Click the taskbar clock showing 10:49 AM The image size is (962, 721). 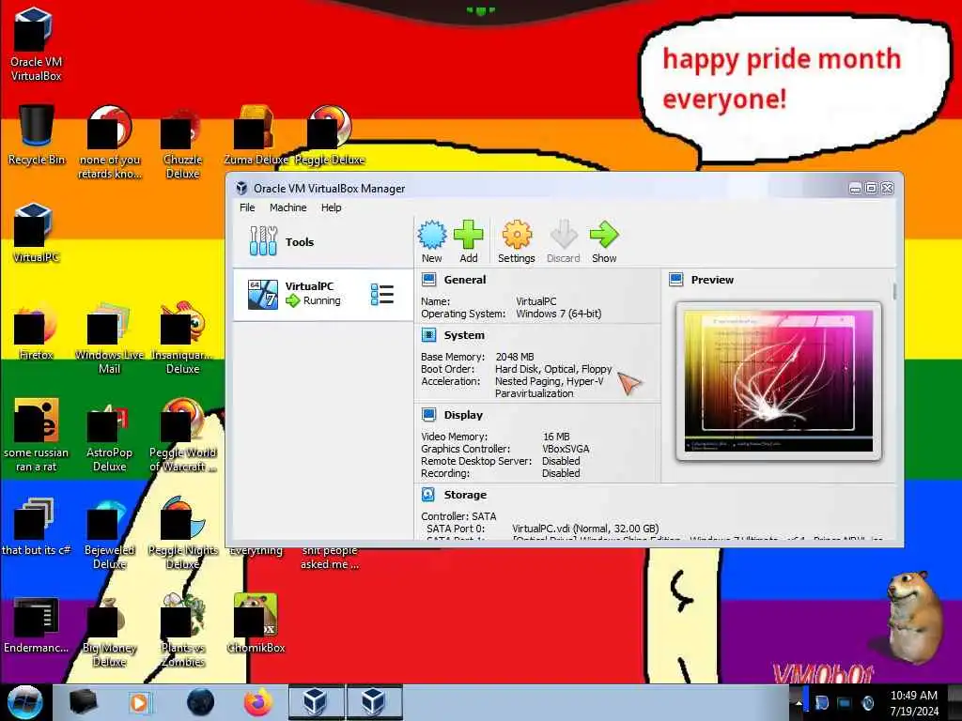point(914,703)
